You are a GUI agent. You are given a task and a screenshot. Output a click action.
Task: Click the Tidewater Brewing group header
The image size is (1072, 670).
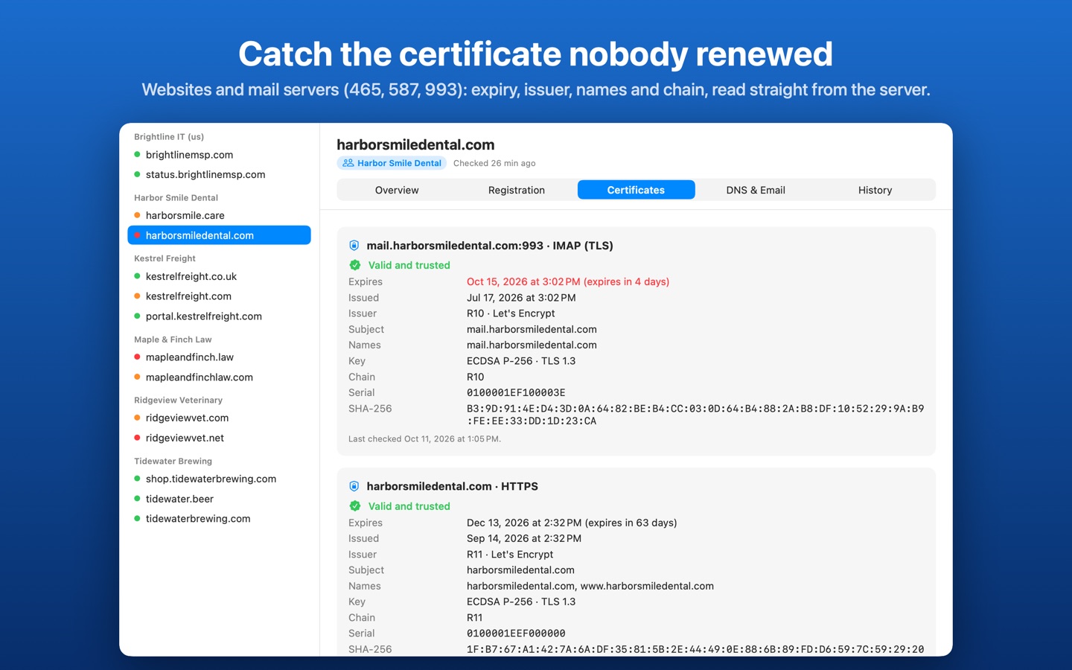pyautogui.click(x=173, y=461)
